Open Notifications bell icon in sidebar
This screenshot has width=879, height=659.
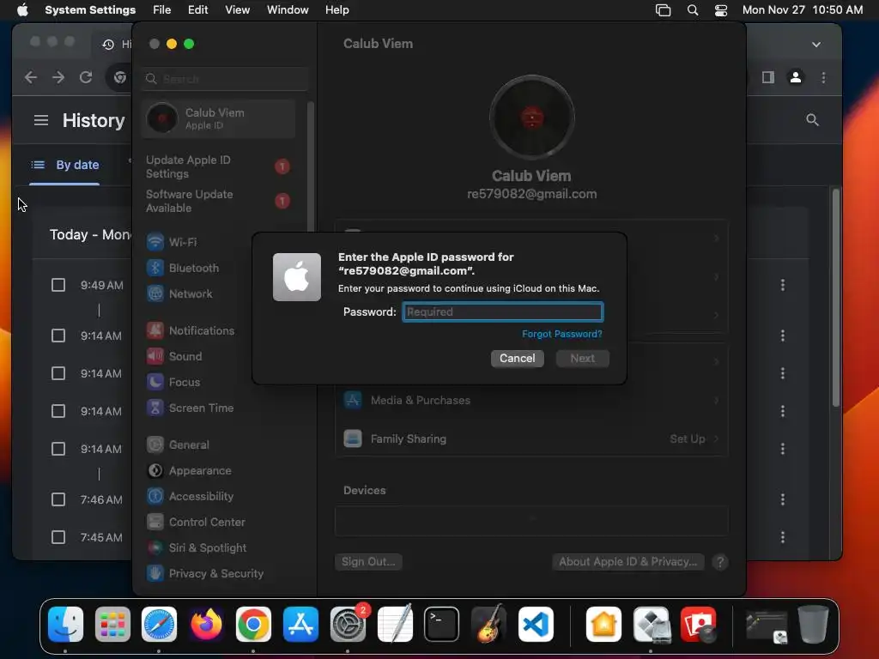[x=155, y=330]
